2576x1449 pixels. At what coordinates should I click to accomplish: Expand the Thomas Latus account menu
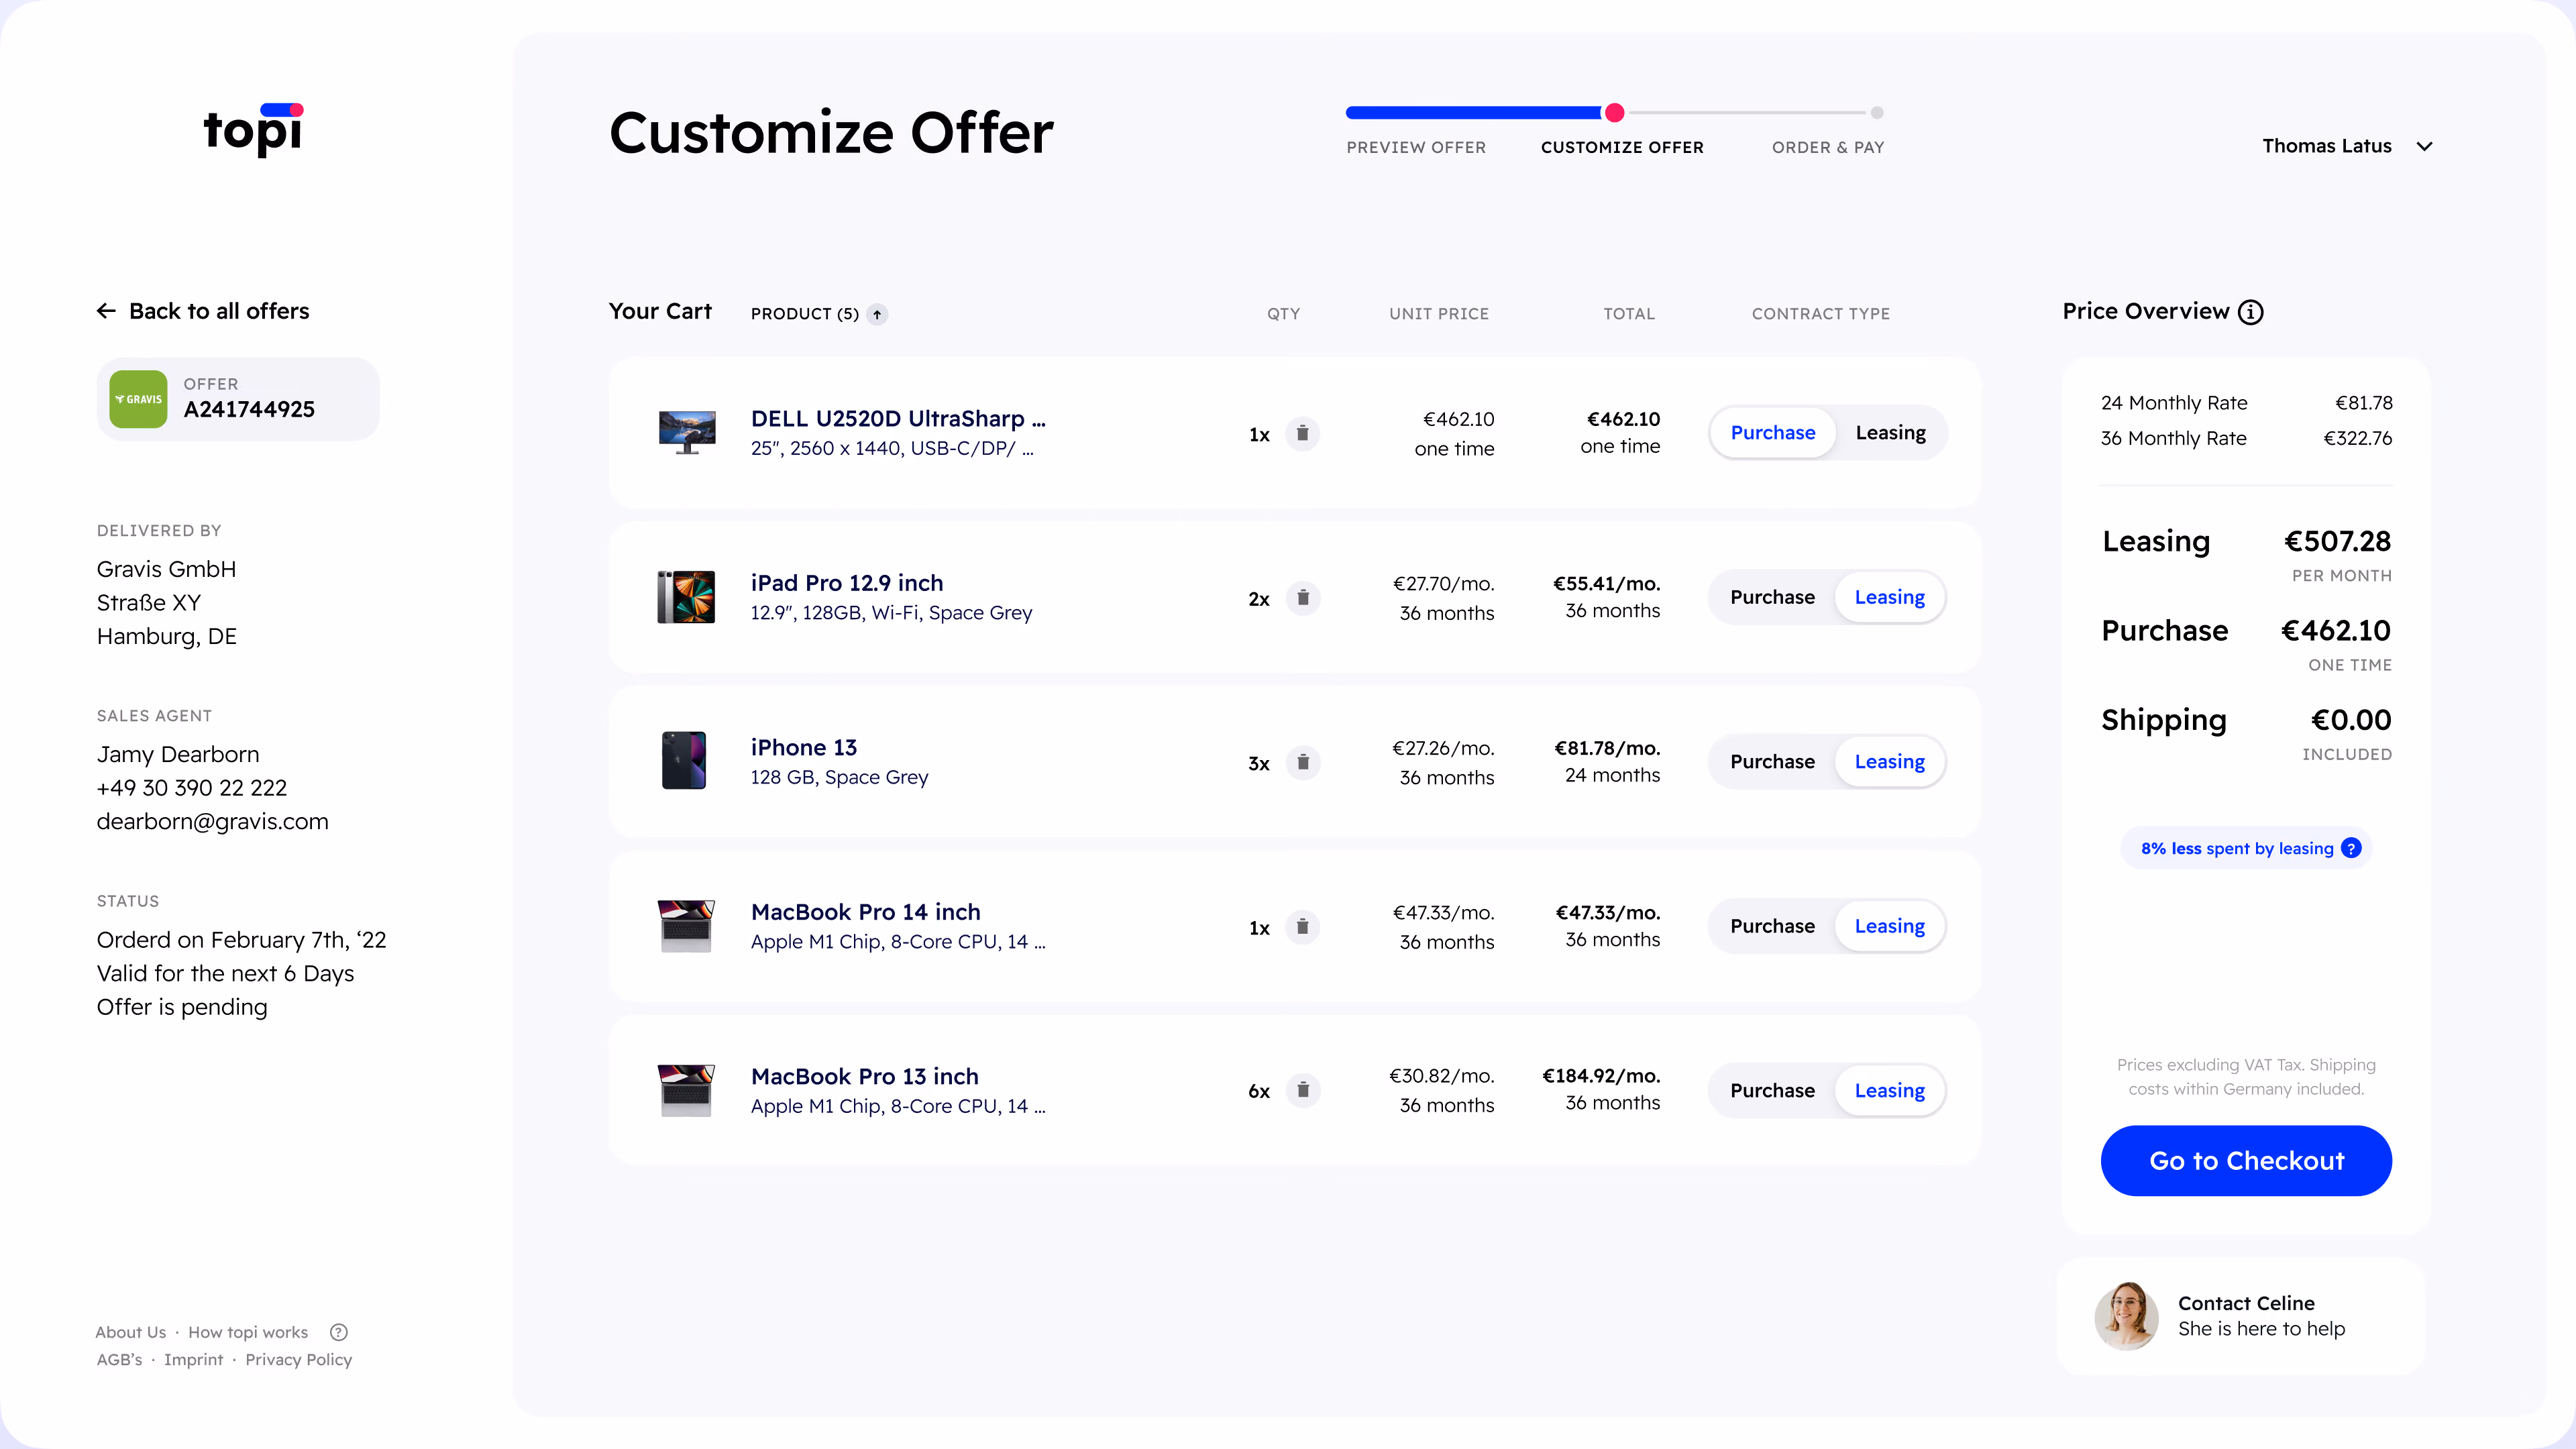click(x=2348, y=146)
